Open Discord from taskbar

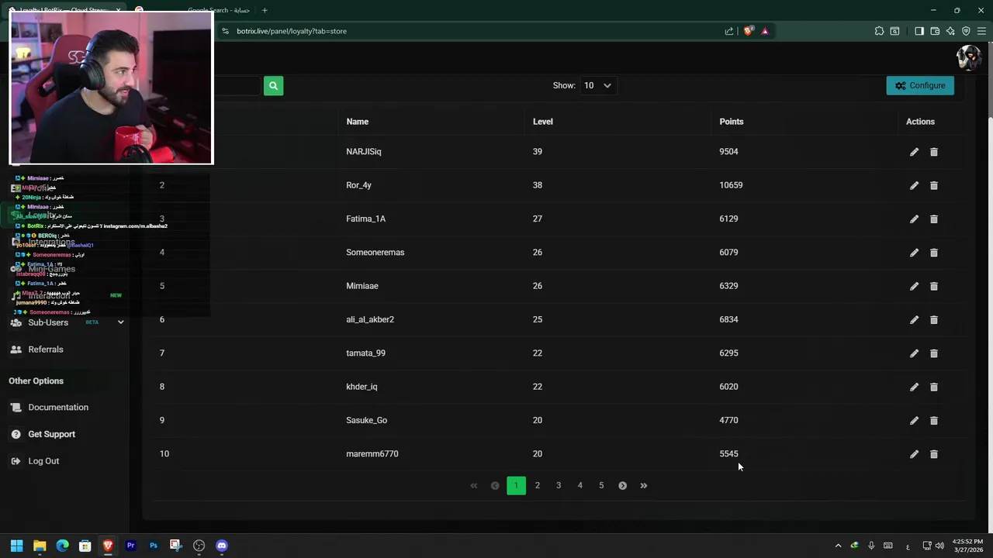222,546
